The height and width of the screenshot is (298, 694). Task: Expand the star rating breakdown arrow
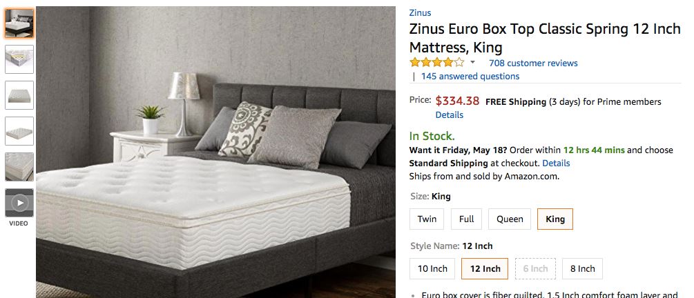(x=473, y=63)
